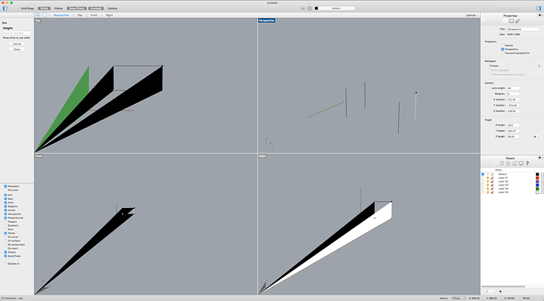This screenshot has height=301, width=544.
Task: Toggle the right sidebar icon in toolbar
Action: click(538, 9)
